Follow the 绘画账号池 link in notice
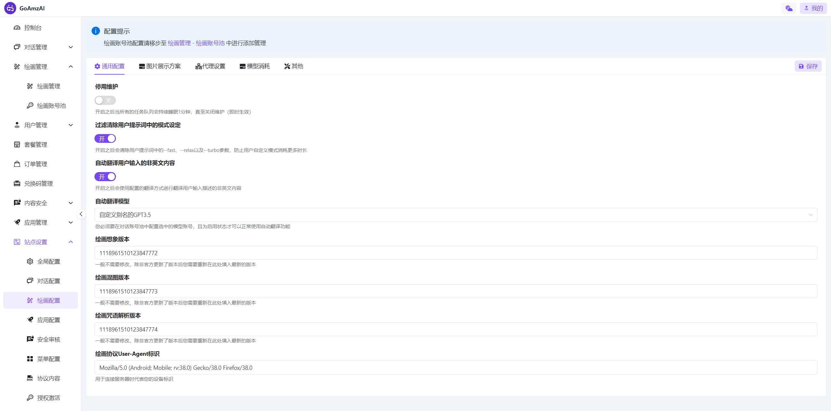831x411 pixels. coord(210,43)
